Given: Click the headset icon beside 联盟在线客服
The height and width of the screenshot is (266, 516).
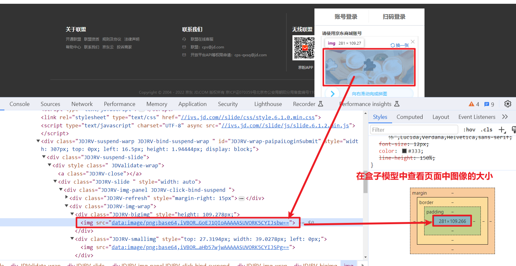Looking at the screenshot, I should 184,39.
